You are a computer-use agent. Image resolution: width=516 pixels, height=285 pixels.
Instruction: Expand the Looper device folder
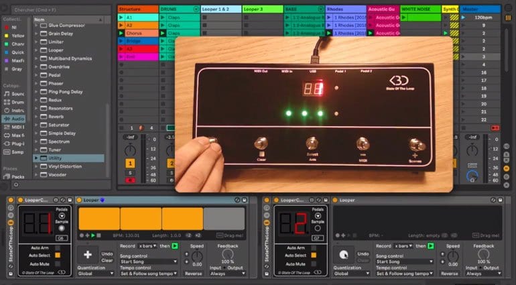coord(36,50)
